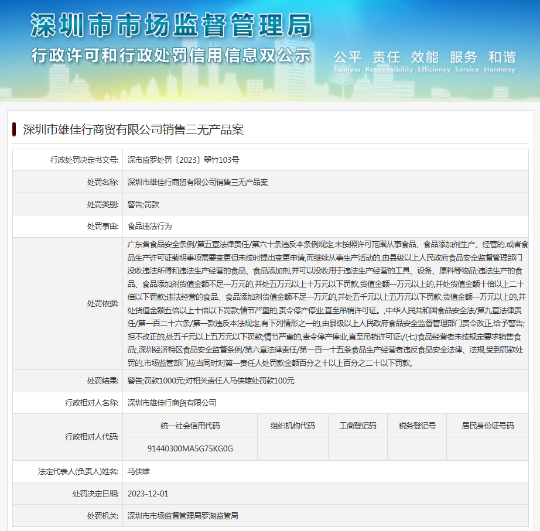Click the 法定代表人(负责人)姓名 label
The width and height of the screenshot is (540, 531).
(x=78, y=471)
